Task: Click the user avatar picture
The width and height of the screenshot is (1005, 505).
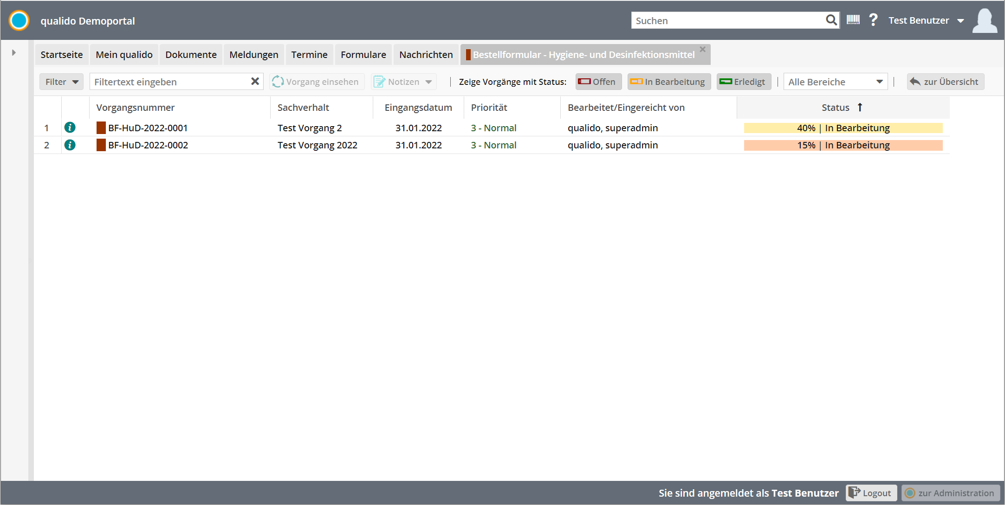Action: pyautogui.click(x=984, y=20)
